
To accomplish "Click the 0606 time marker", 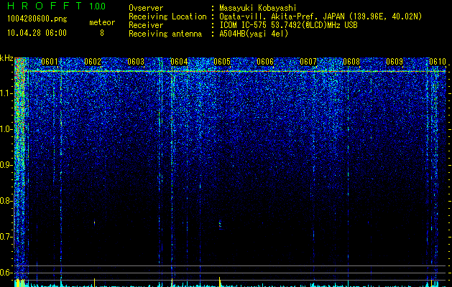I will (x=265, y=62).
